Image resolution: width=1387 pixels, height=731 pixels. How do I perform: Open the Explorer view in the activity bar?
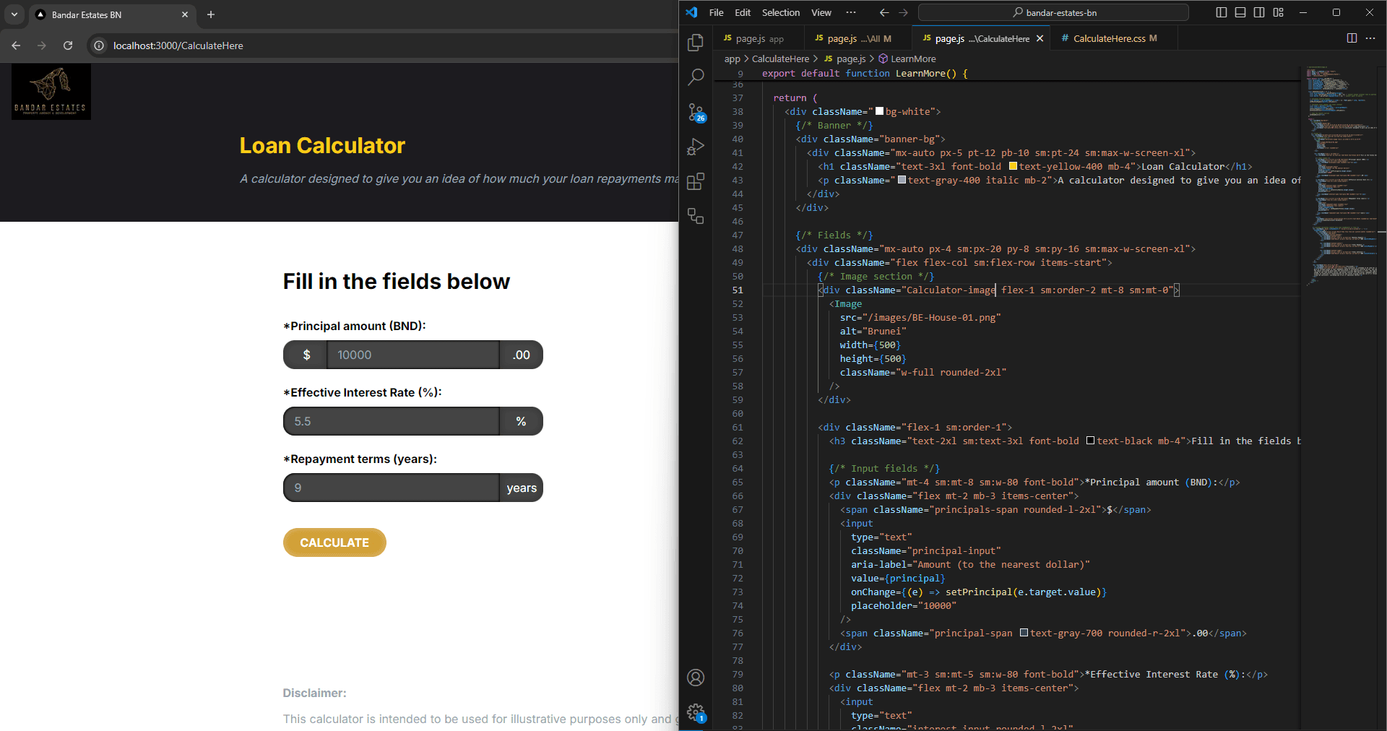pos(696,43)
